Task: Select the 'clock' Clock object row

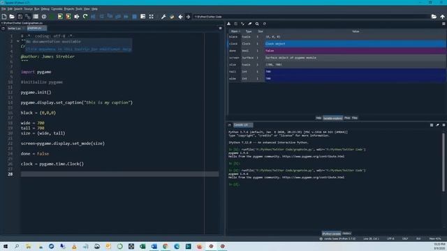Action: (x=337, y=43)
